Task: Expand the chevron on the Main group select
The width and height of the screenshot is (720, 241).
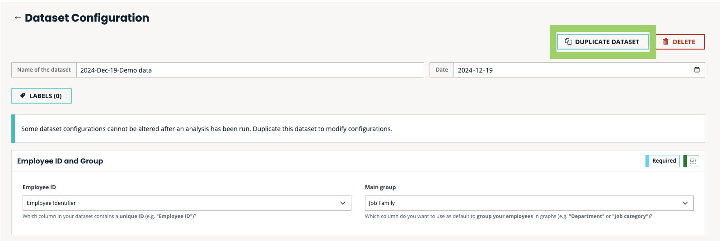Action: tap(685, 203)
